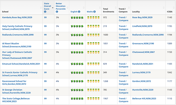
Task: Open Emanuel School, Randwick link
Action: click(21, 64)
